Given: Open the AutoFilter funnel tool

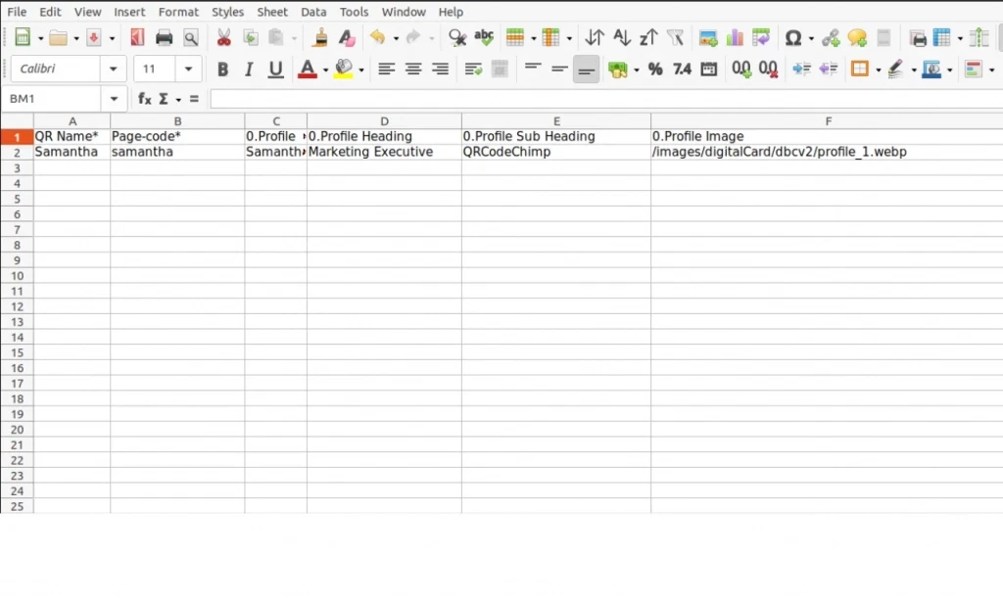Looking at the screenshot, I should (675, 38).
